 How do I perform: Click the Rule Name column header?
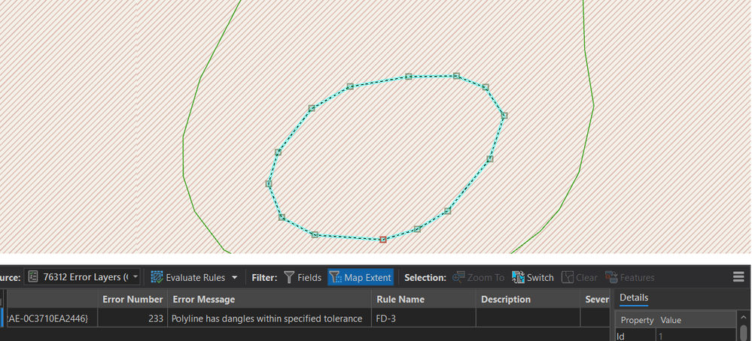424,300
